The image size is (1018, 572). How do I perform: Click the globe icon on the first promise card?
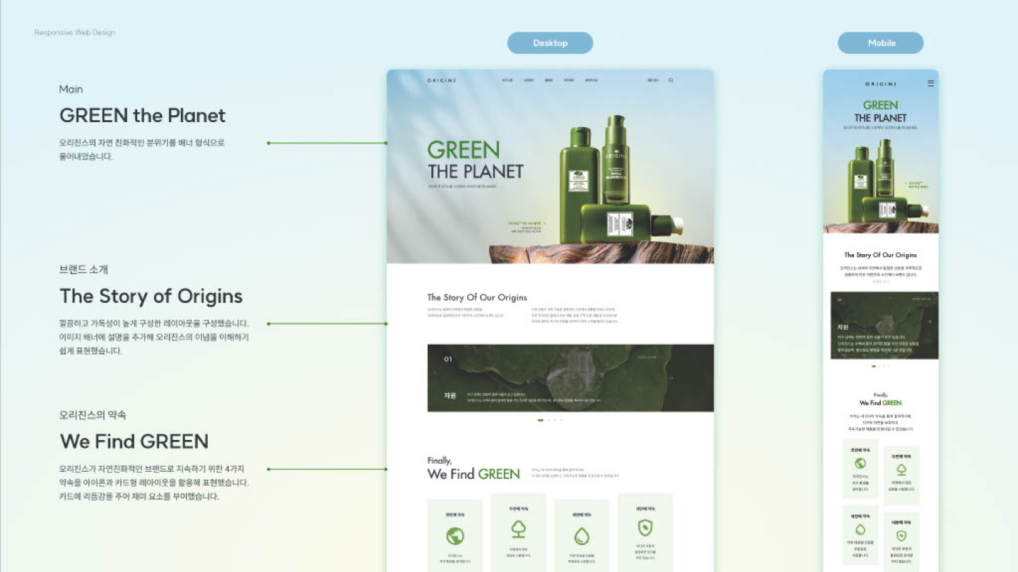pyautogui.click(x=455, y=537)
